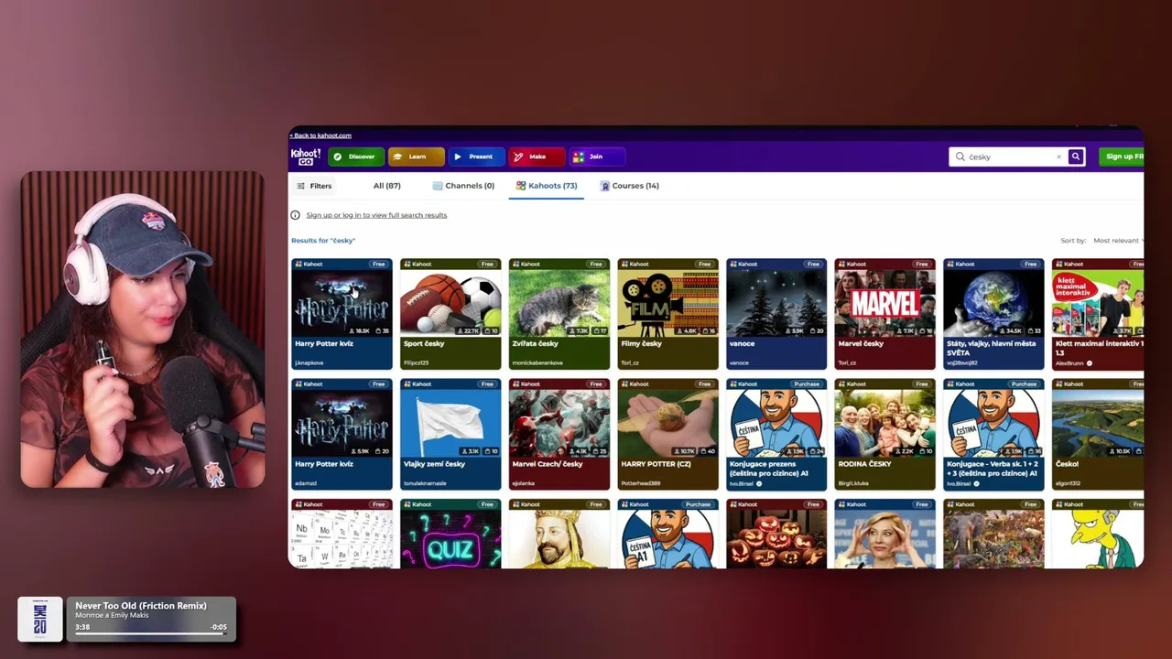This screenshot has height=659, width=1172.
Task: Click Purchase badge on Konjugace prezens card
Action: click(x=807, y=384)
